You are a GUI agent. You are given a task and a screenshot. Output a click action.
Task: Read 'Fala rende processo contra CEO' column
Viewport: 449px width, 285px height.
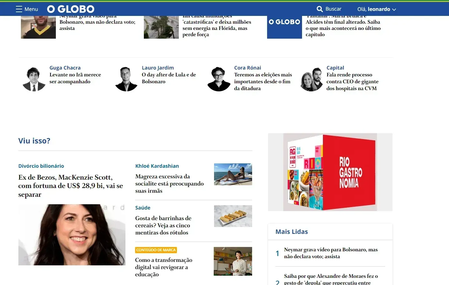[x=353, y=81]
